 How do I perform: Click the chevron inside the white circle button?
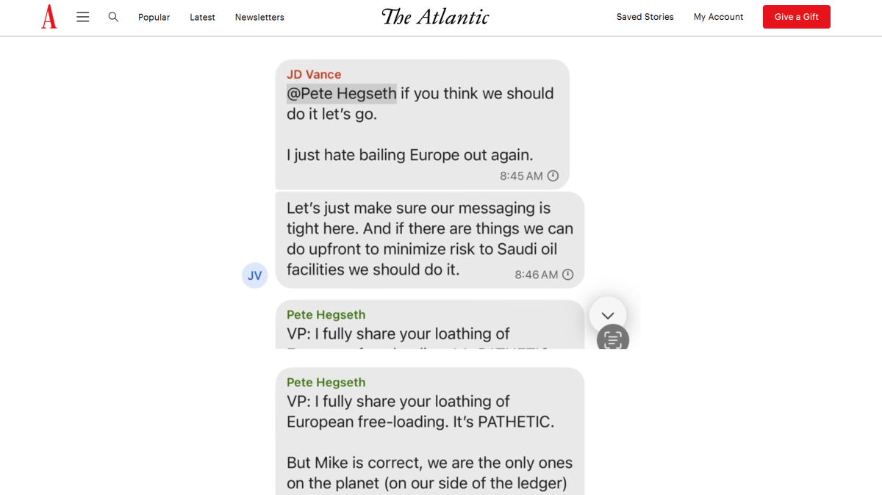click(608, 314)
